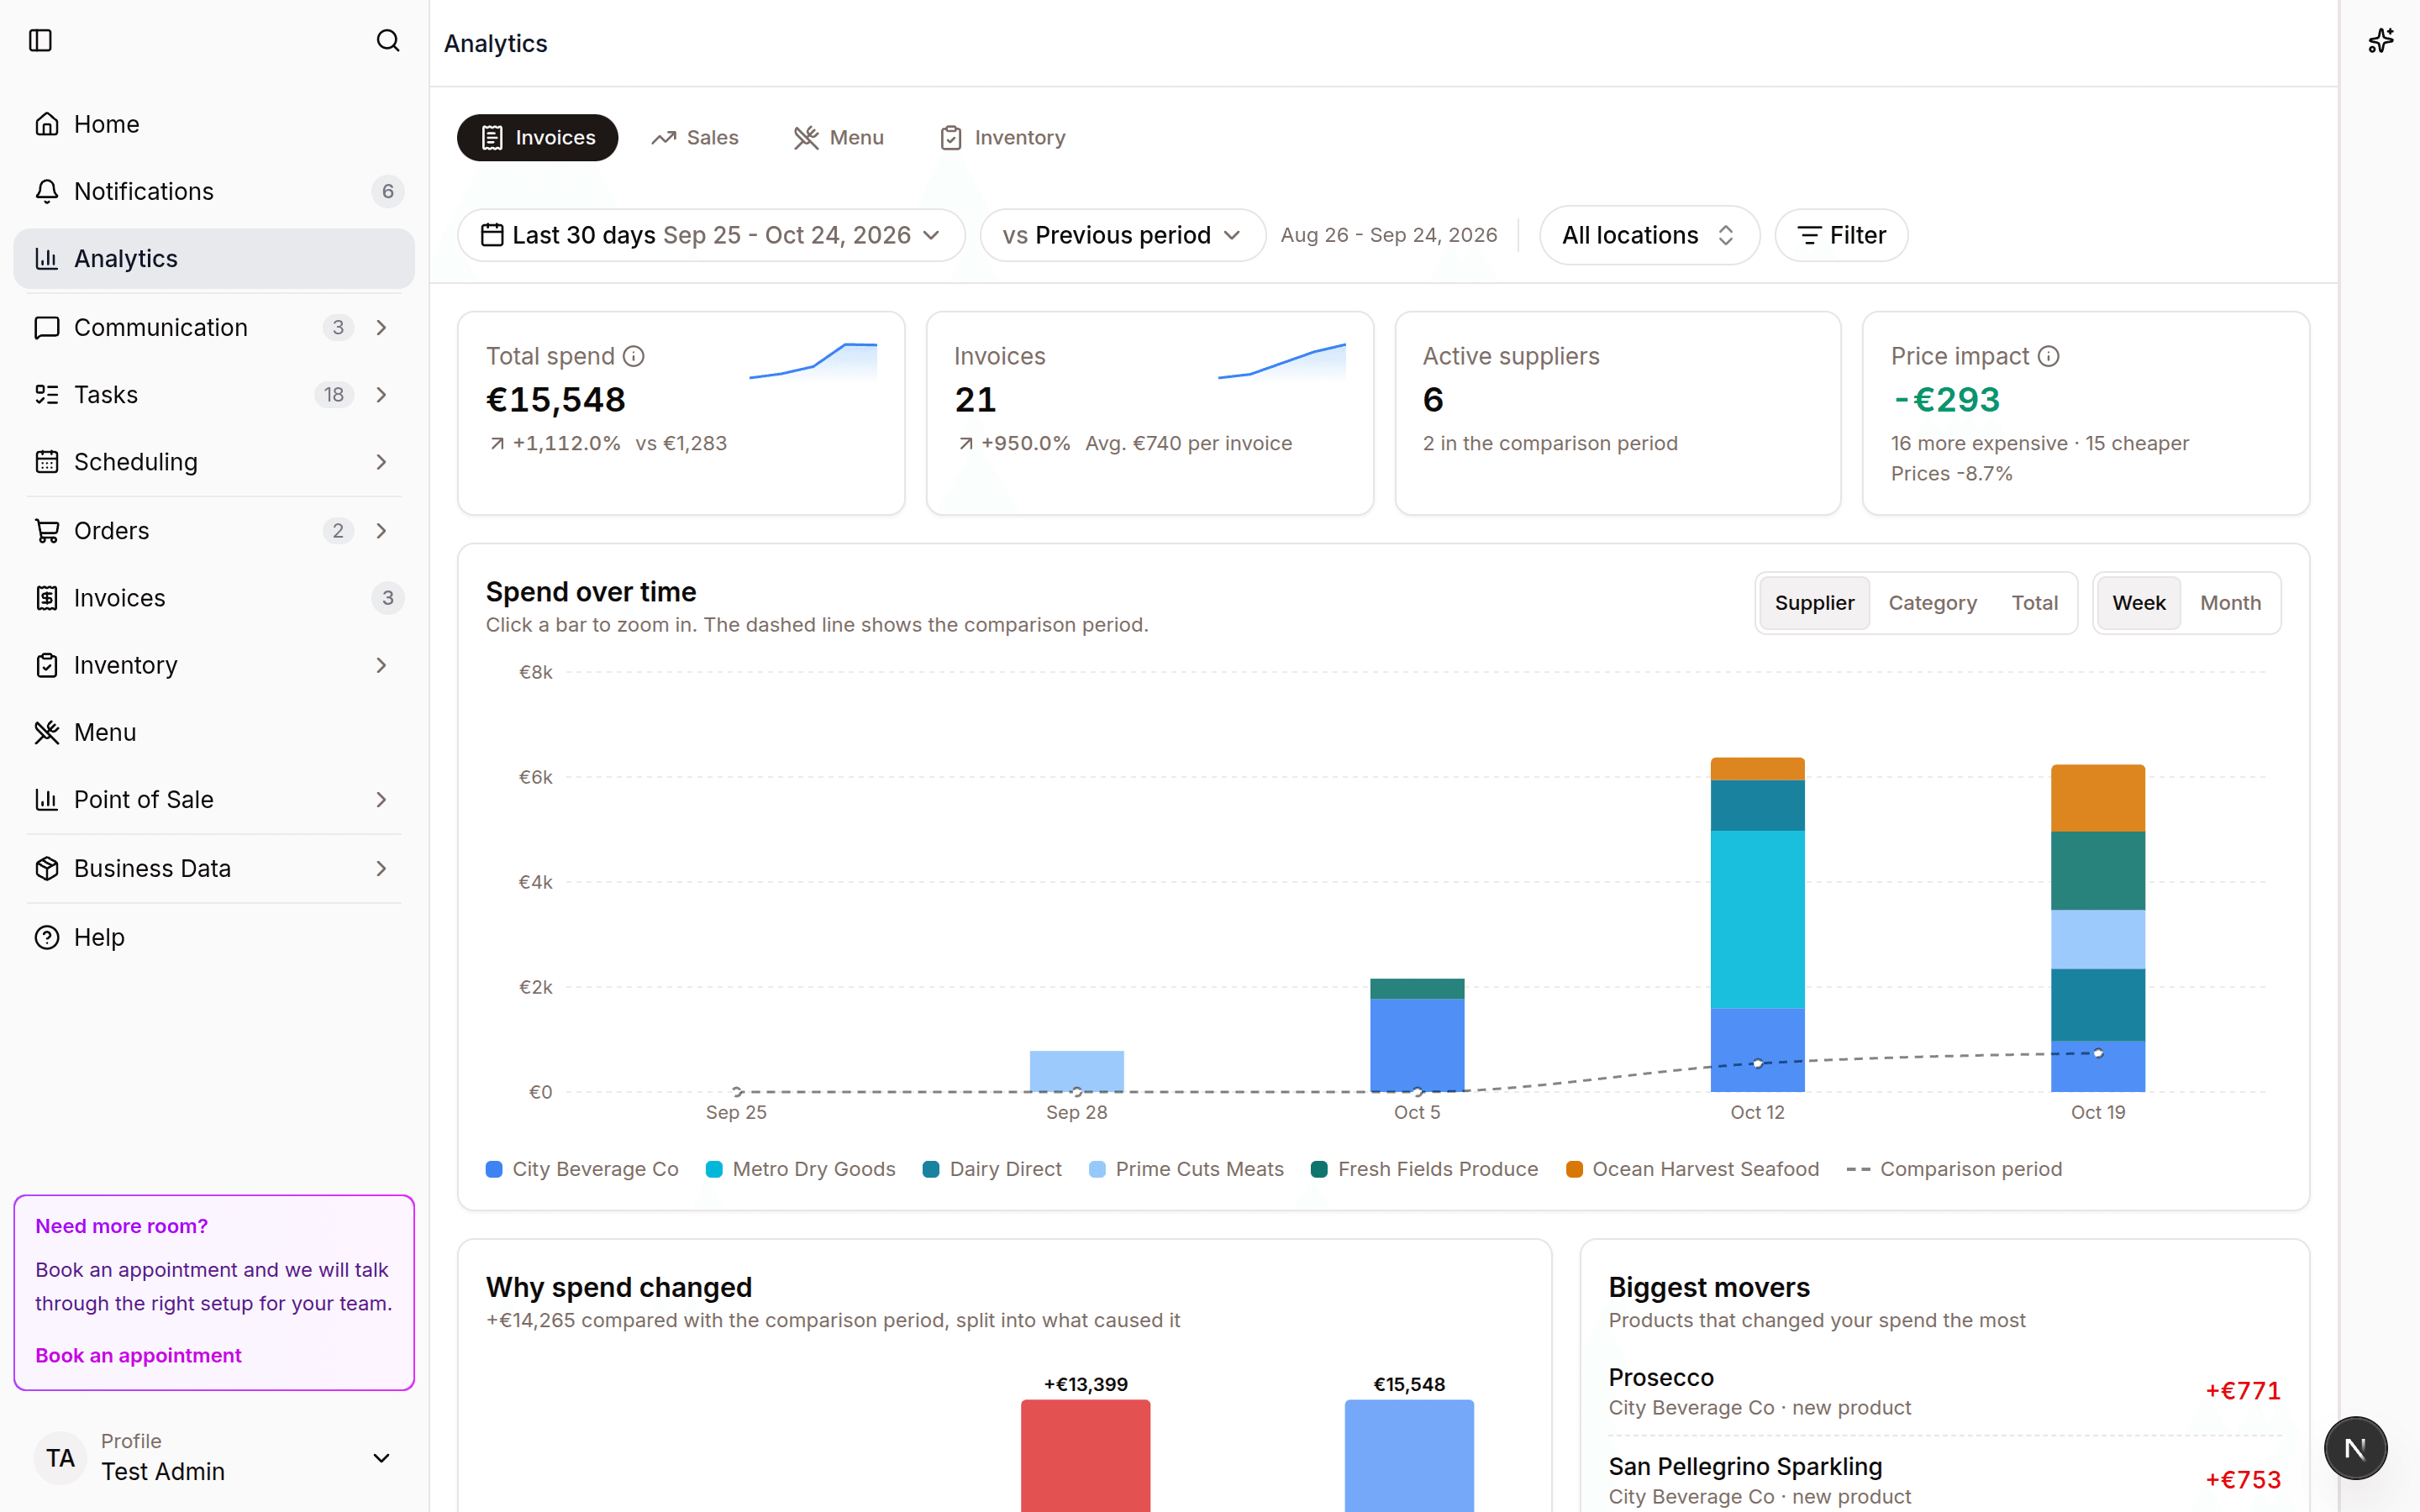
Task: Open the Sales analytics tab
Action: (695, 138)
